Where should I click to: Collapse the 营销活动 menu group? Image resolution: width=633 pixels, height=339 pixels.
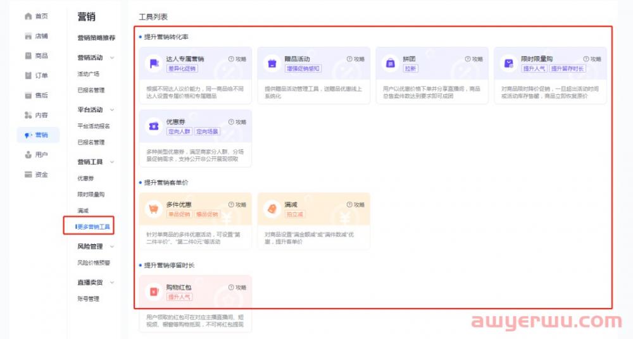click(112, 58)
